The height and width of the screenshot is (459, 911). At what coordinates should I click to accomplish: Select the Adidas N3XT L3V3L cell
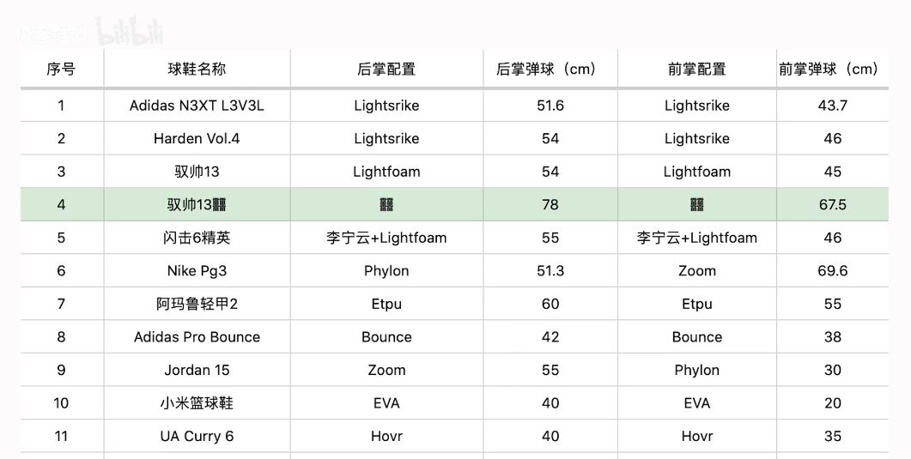click(197, 106)
